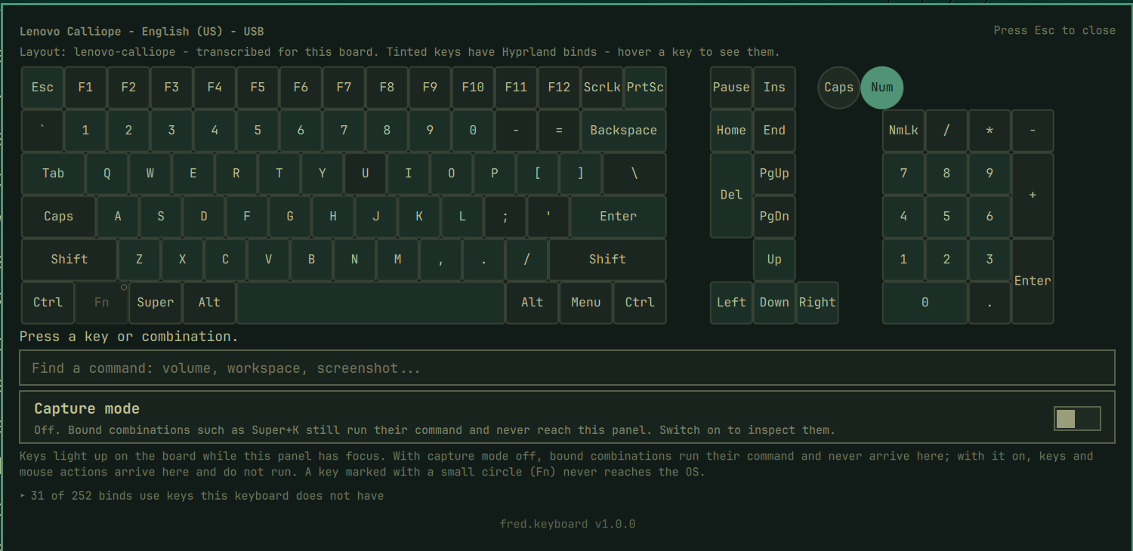
Task: Click the "fred.keyboard v1.0.0" footer text
Action: point(567,524)
